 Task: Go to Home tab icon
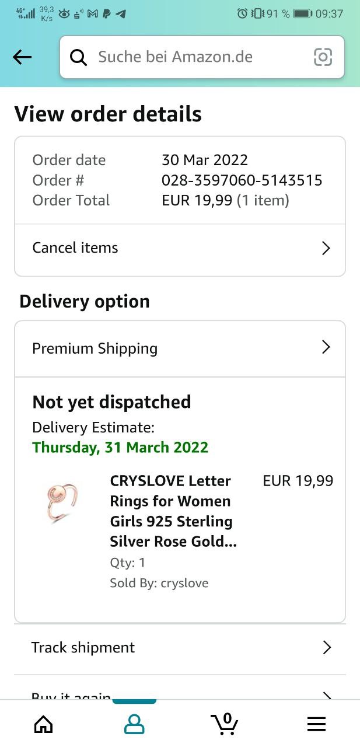coord(43,724)
